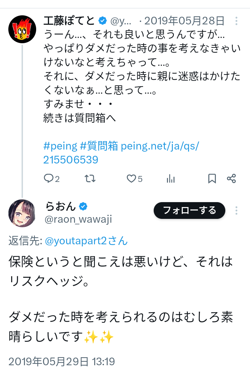Share the tweet via share icon
The width and height of the screenshot is (250, 375).
pyautogui.click(x=232, y=179)
